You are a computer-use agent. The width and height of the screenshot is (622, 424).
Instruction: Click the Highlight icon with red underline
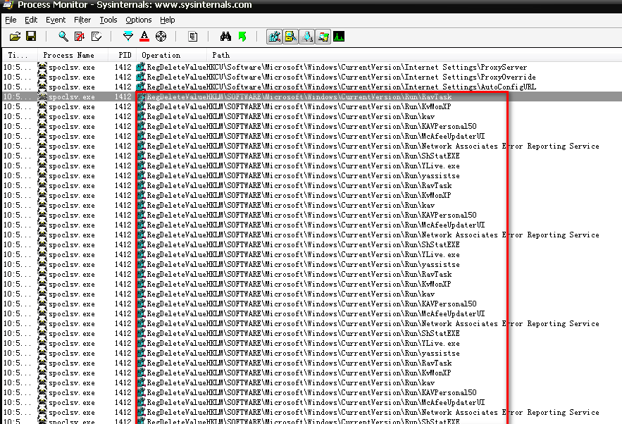click(144, 36)
